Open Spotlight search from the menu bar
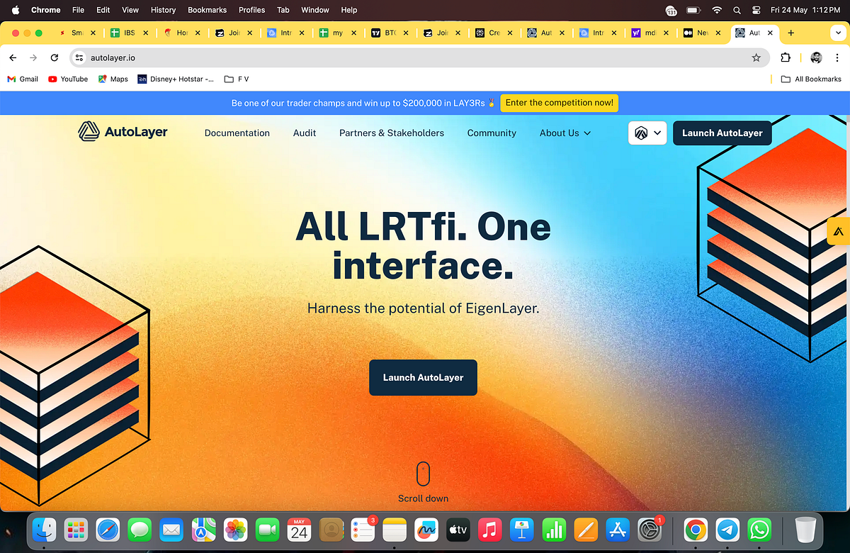850x553 pixels. click(737, 10)
